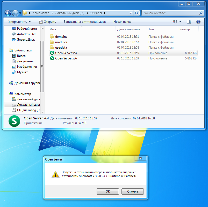Open the address bar history dropdown
This screenshot has width=208, height=207.
coord(131,13)
